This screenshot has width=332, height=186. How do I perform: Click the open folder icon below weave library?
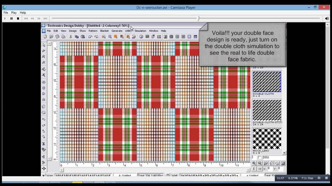click(266, 163)
